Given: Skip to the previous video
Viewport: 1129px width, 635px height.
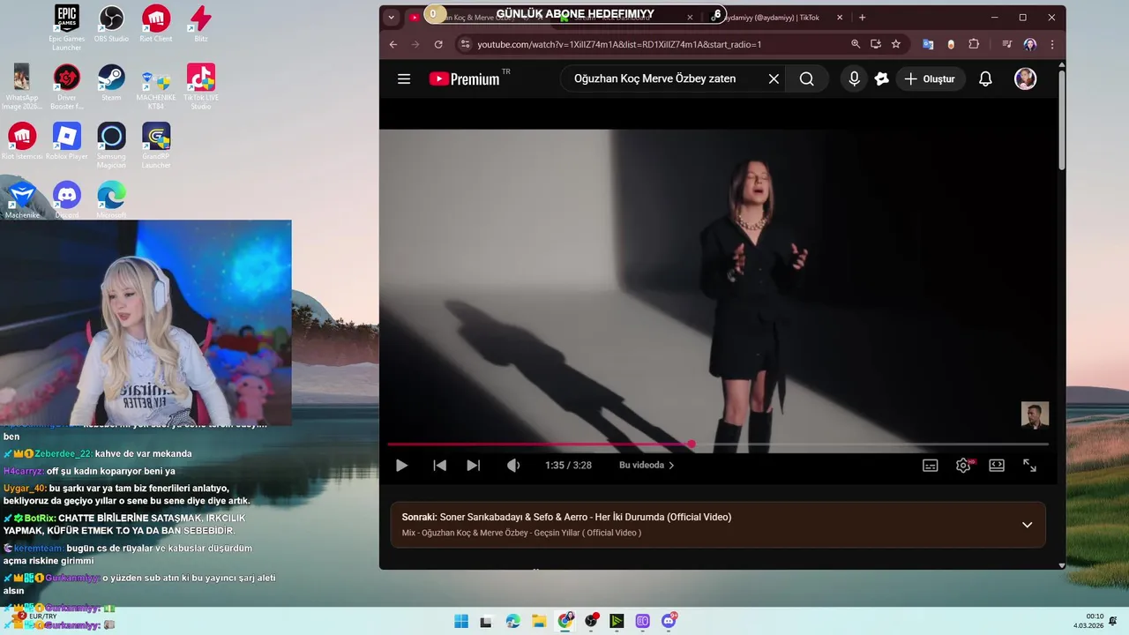Looking at the screenshot, I should tap(439, 465).
